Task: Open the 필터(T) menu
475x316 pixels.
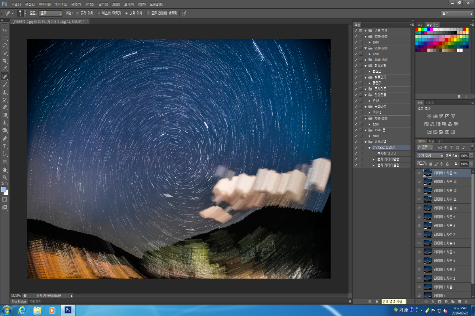Action: pyautogui.click(x=103, y=4)
